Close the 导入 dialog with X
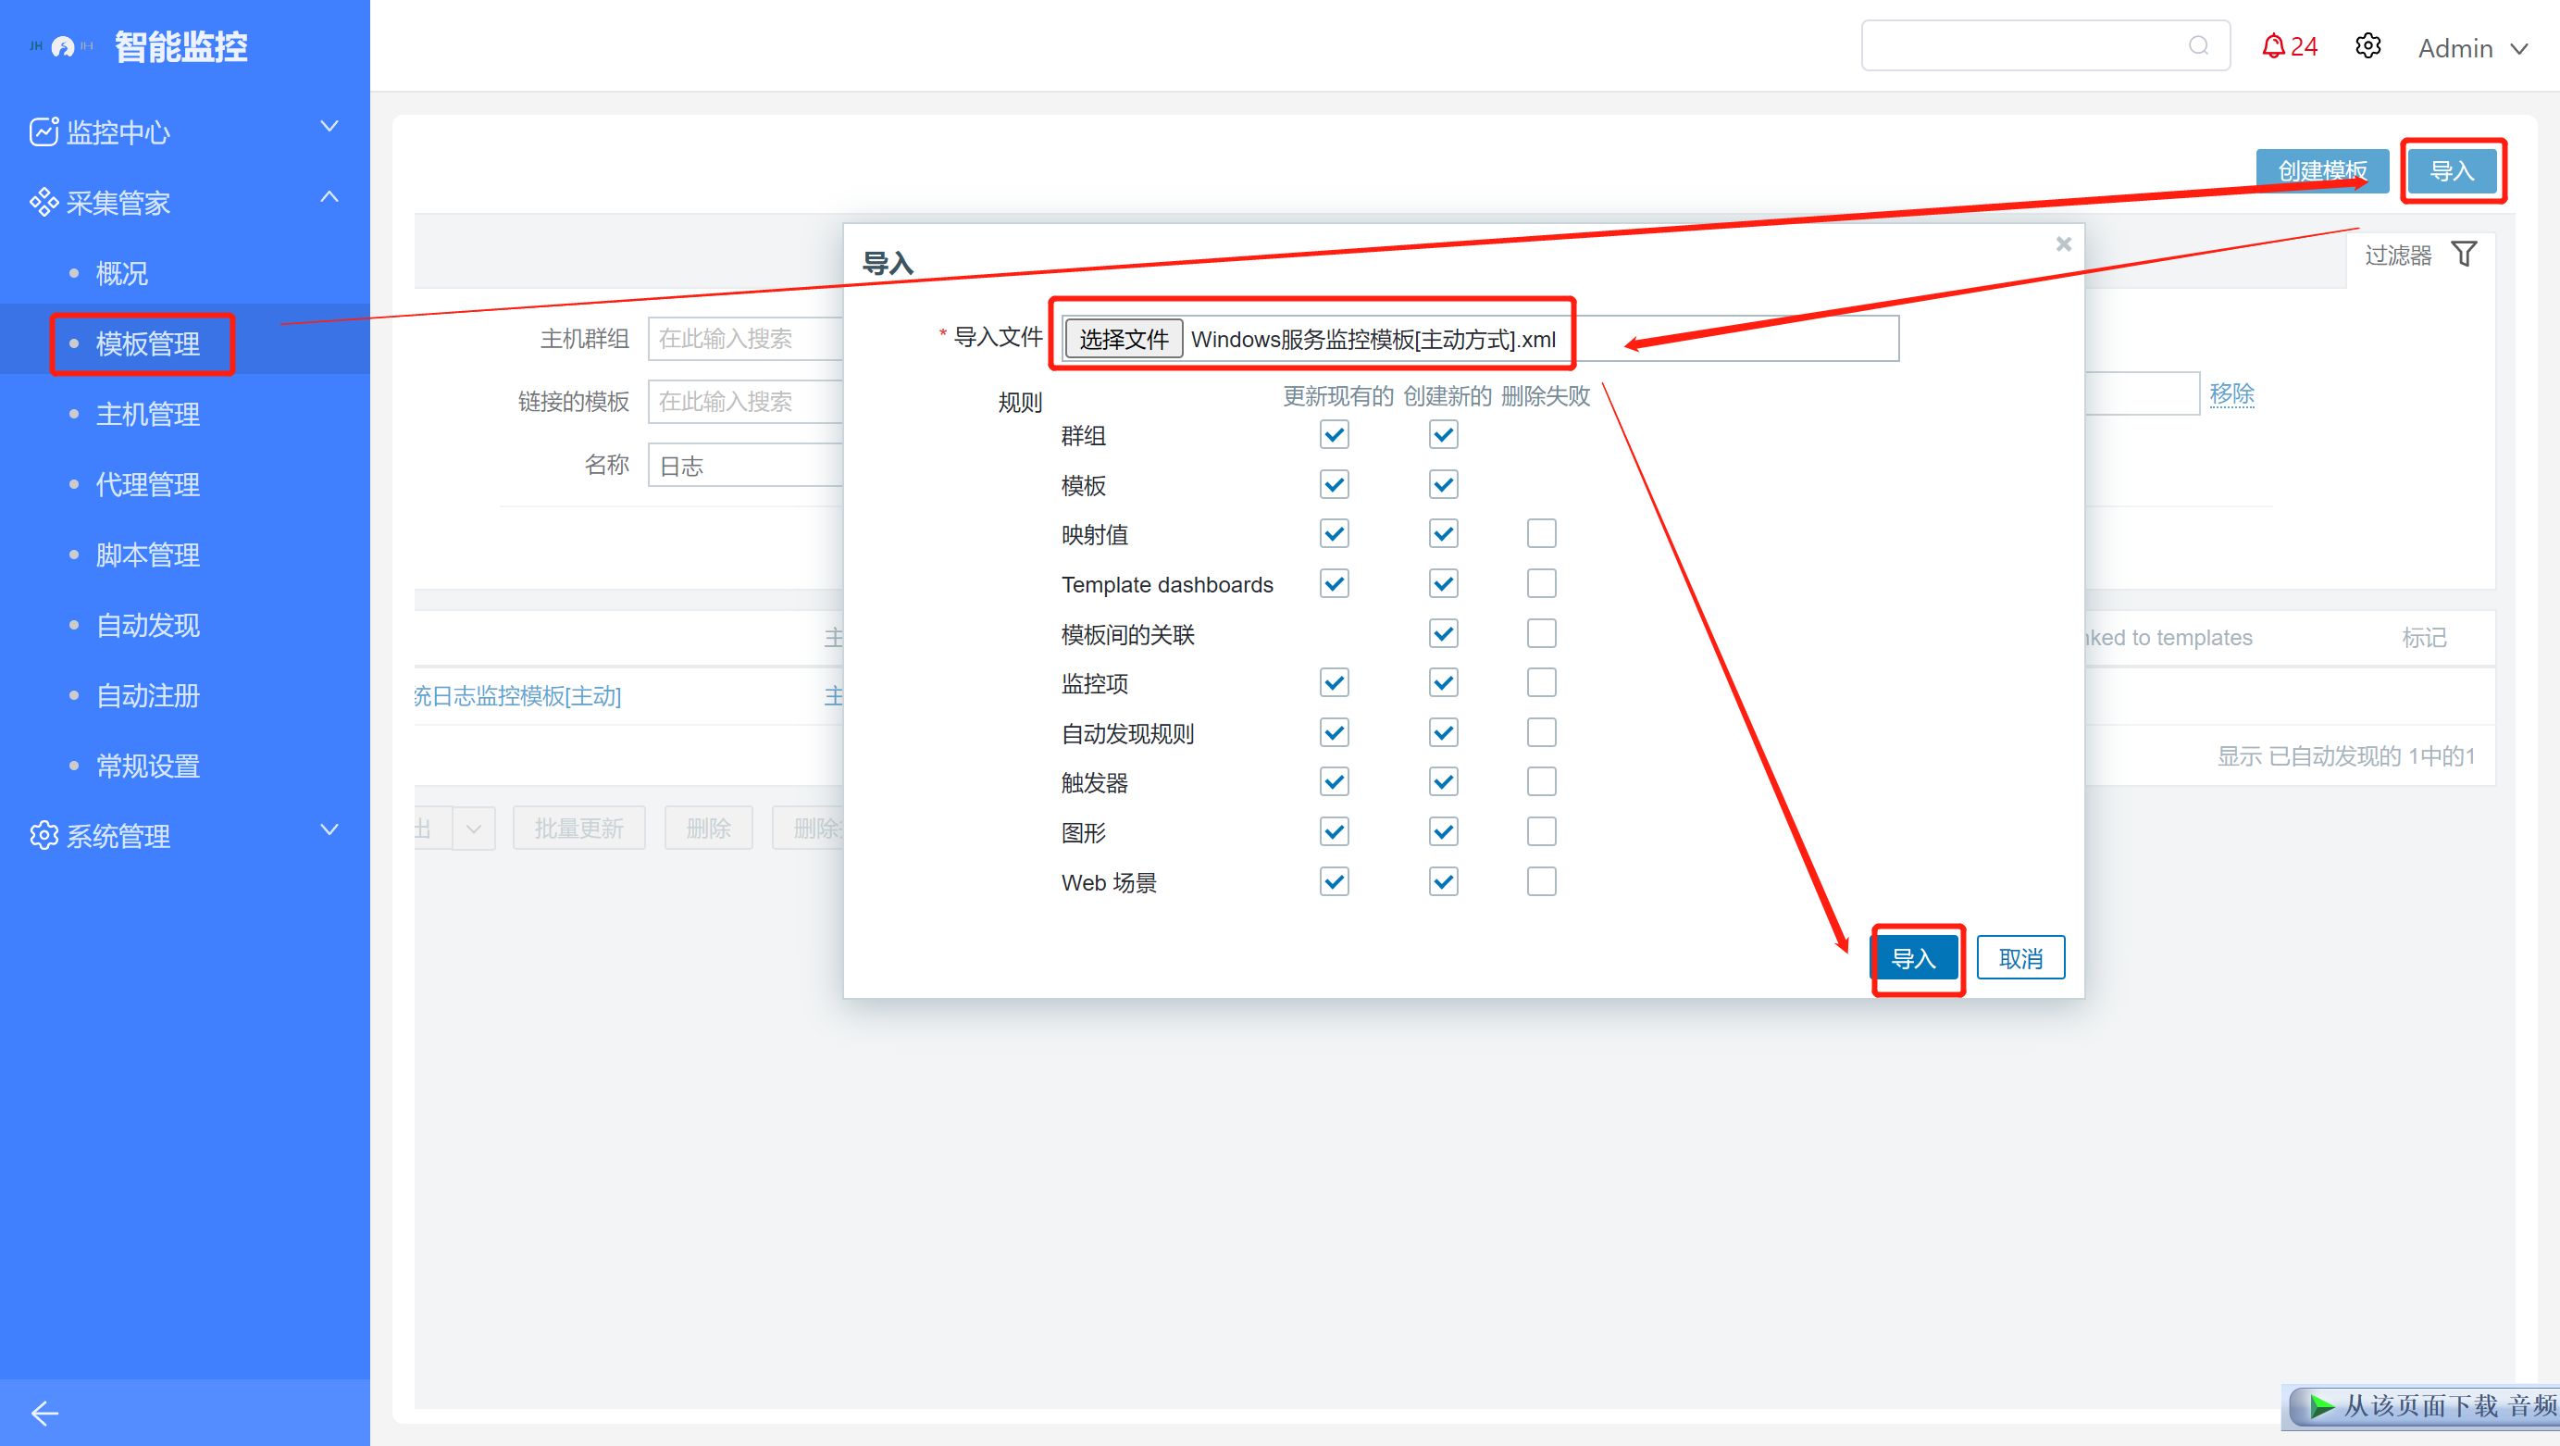Viewport: 2560px width, 1446px height. tap(2063, 243)
